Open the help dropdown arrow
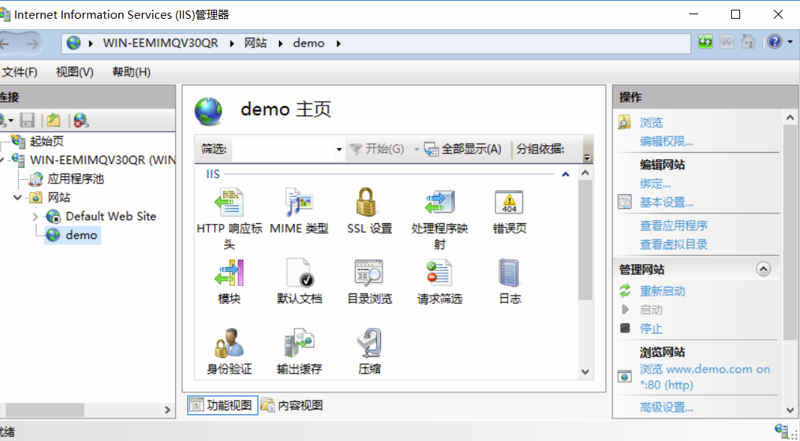Image resolution: width=800 pixels, height=441 pixels. [x=790, y=42]
